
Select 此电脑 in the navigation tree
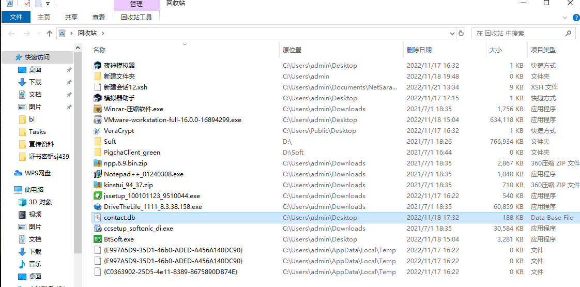click(34, 190)
